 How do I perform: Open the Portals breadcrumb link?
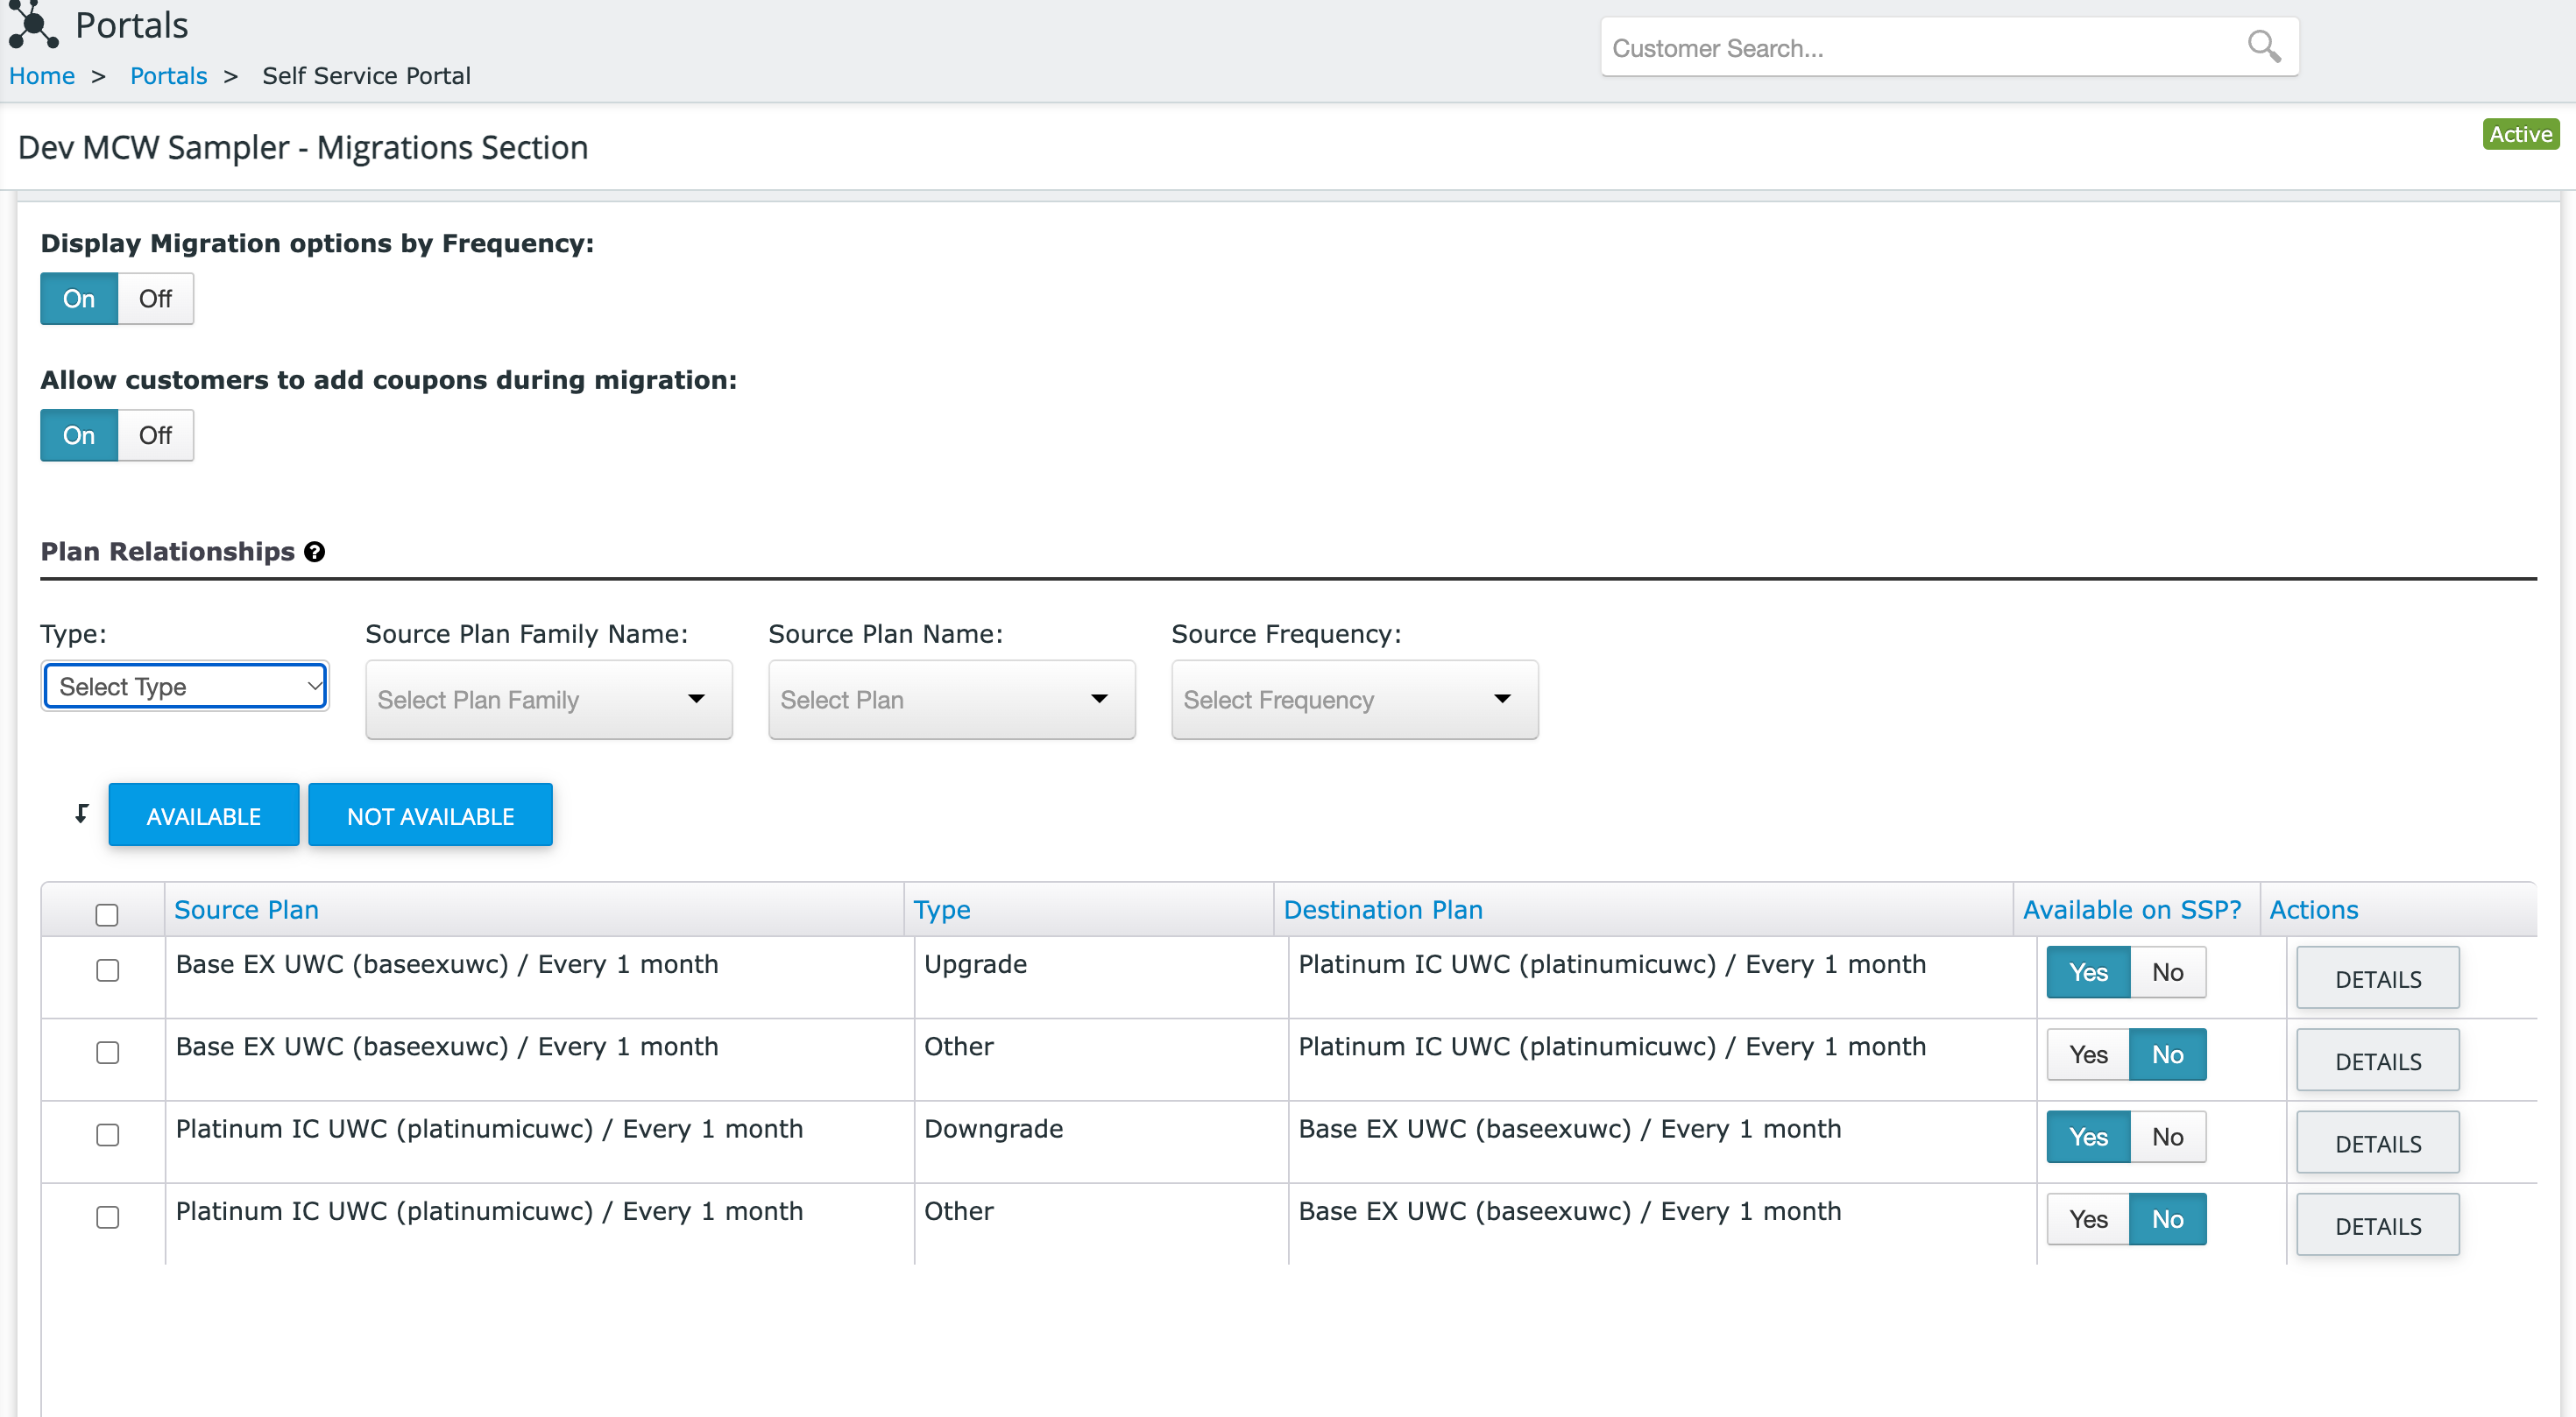point(168,76)
